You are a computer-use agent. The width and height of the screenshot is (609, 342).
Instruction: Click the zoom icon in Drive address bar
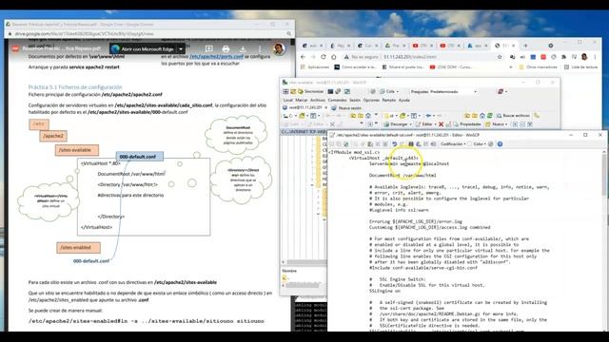coord(288,34)
